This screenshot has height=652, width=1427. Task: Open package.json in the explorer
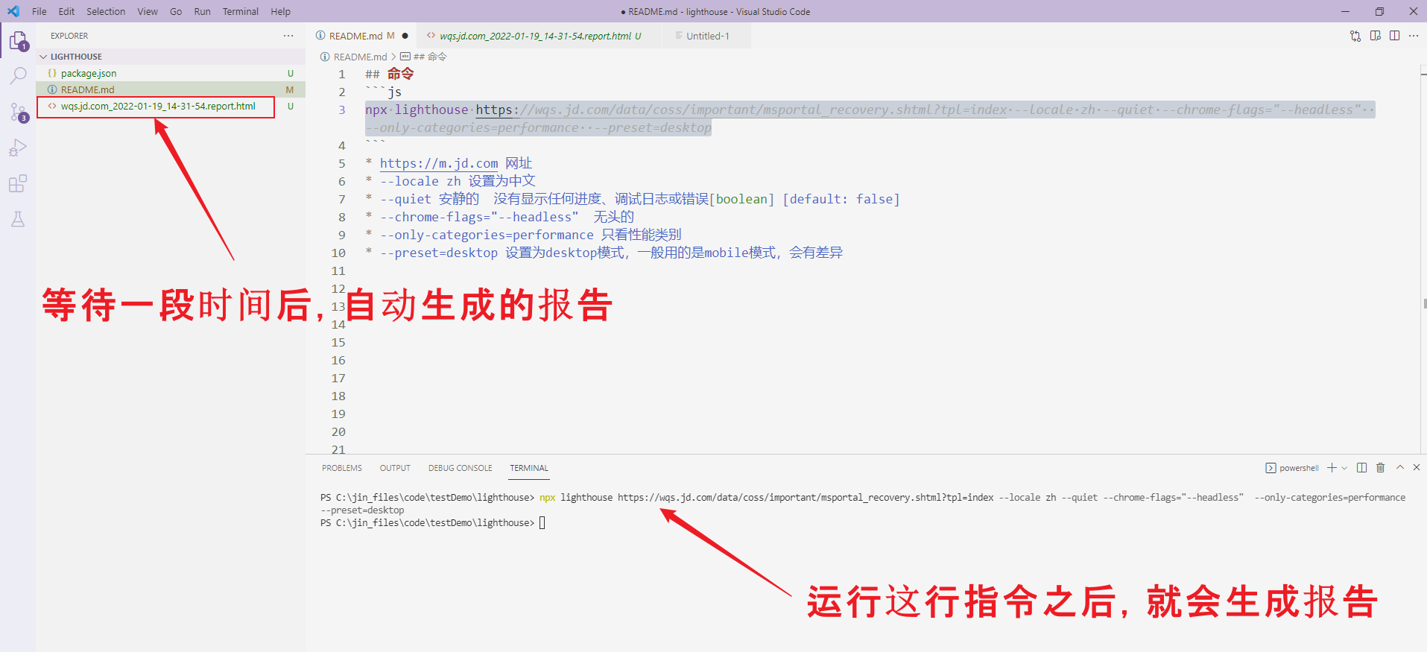click(x=171, y=73)
